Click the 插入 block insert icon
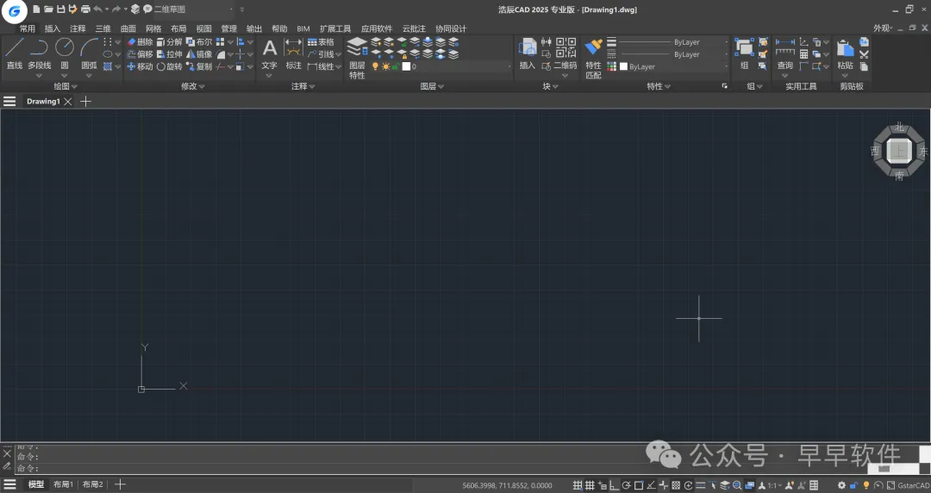This screenshot has height=493, width=931. 528,53
